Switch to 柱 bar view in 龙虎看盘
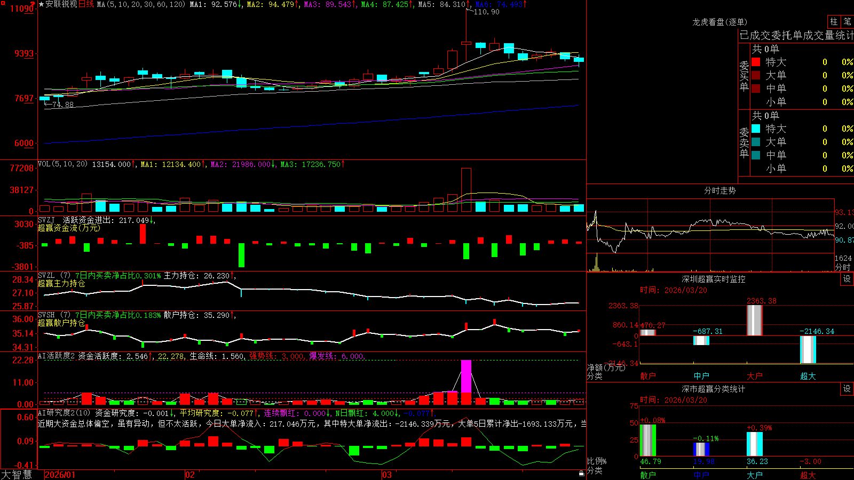Viewport: 854px width, 480px height. (x=834, y=22)
